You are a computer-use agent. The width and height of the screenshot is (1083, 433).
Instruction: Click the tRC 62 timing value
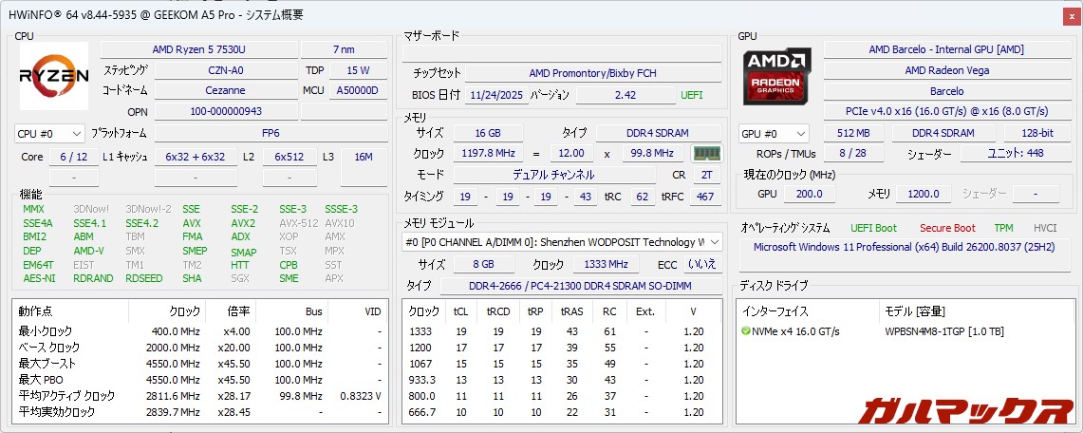click(642, 197)
